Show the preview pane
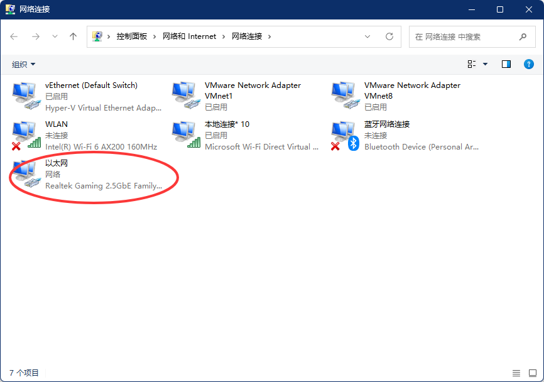The width and height of the screenshot is (544, 382). [506, 64]
